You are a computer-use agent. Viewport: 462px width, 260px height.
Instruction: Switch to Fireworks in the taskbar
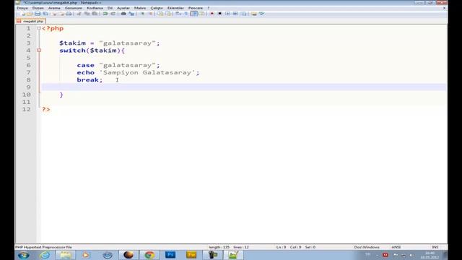[x=191, y=255]
